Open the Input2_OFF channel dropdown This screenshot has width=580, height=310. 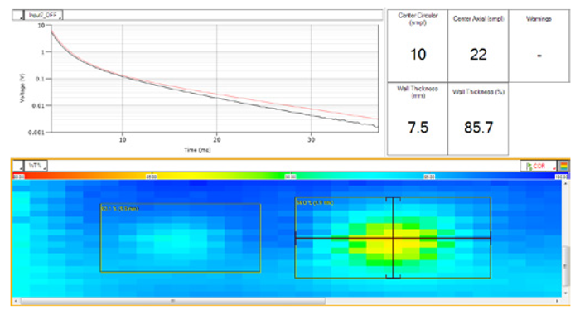tap(44, 15)
